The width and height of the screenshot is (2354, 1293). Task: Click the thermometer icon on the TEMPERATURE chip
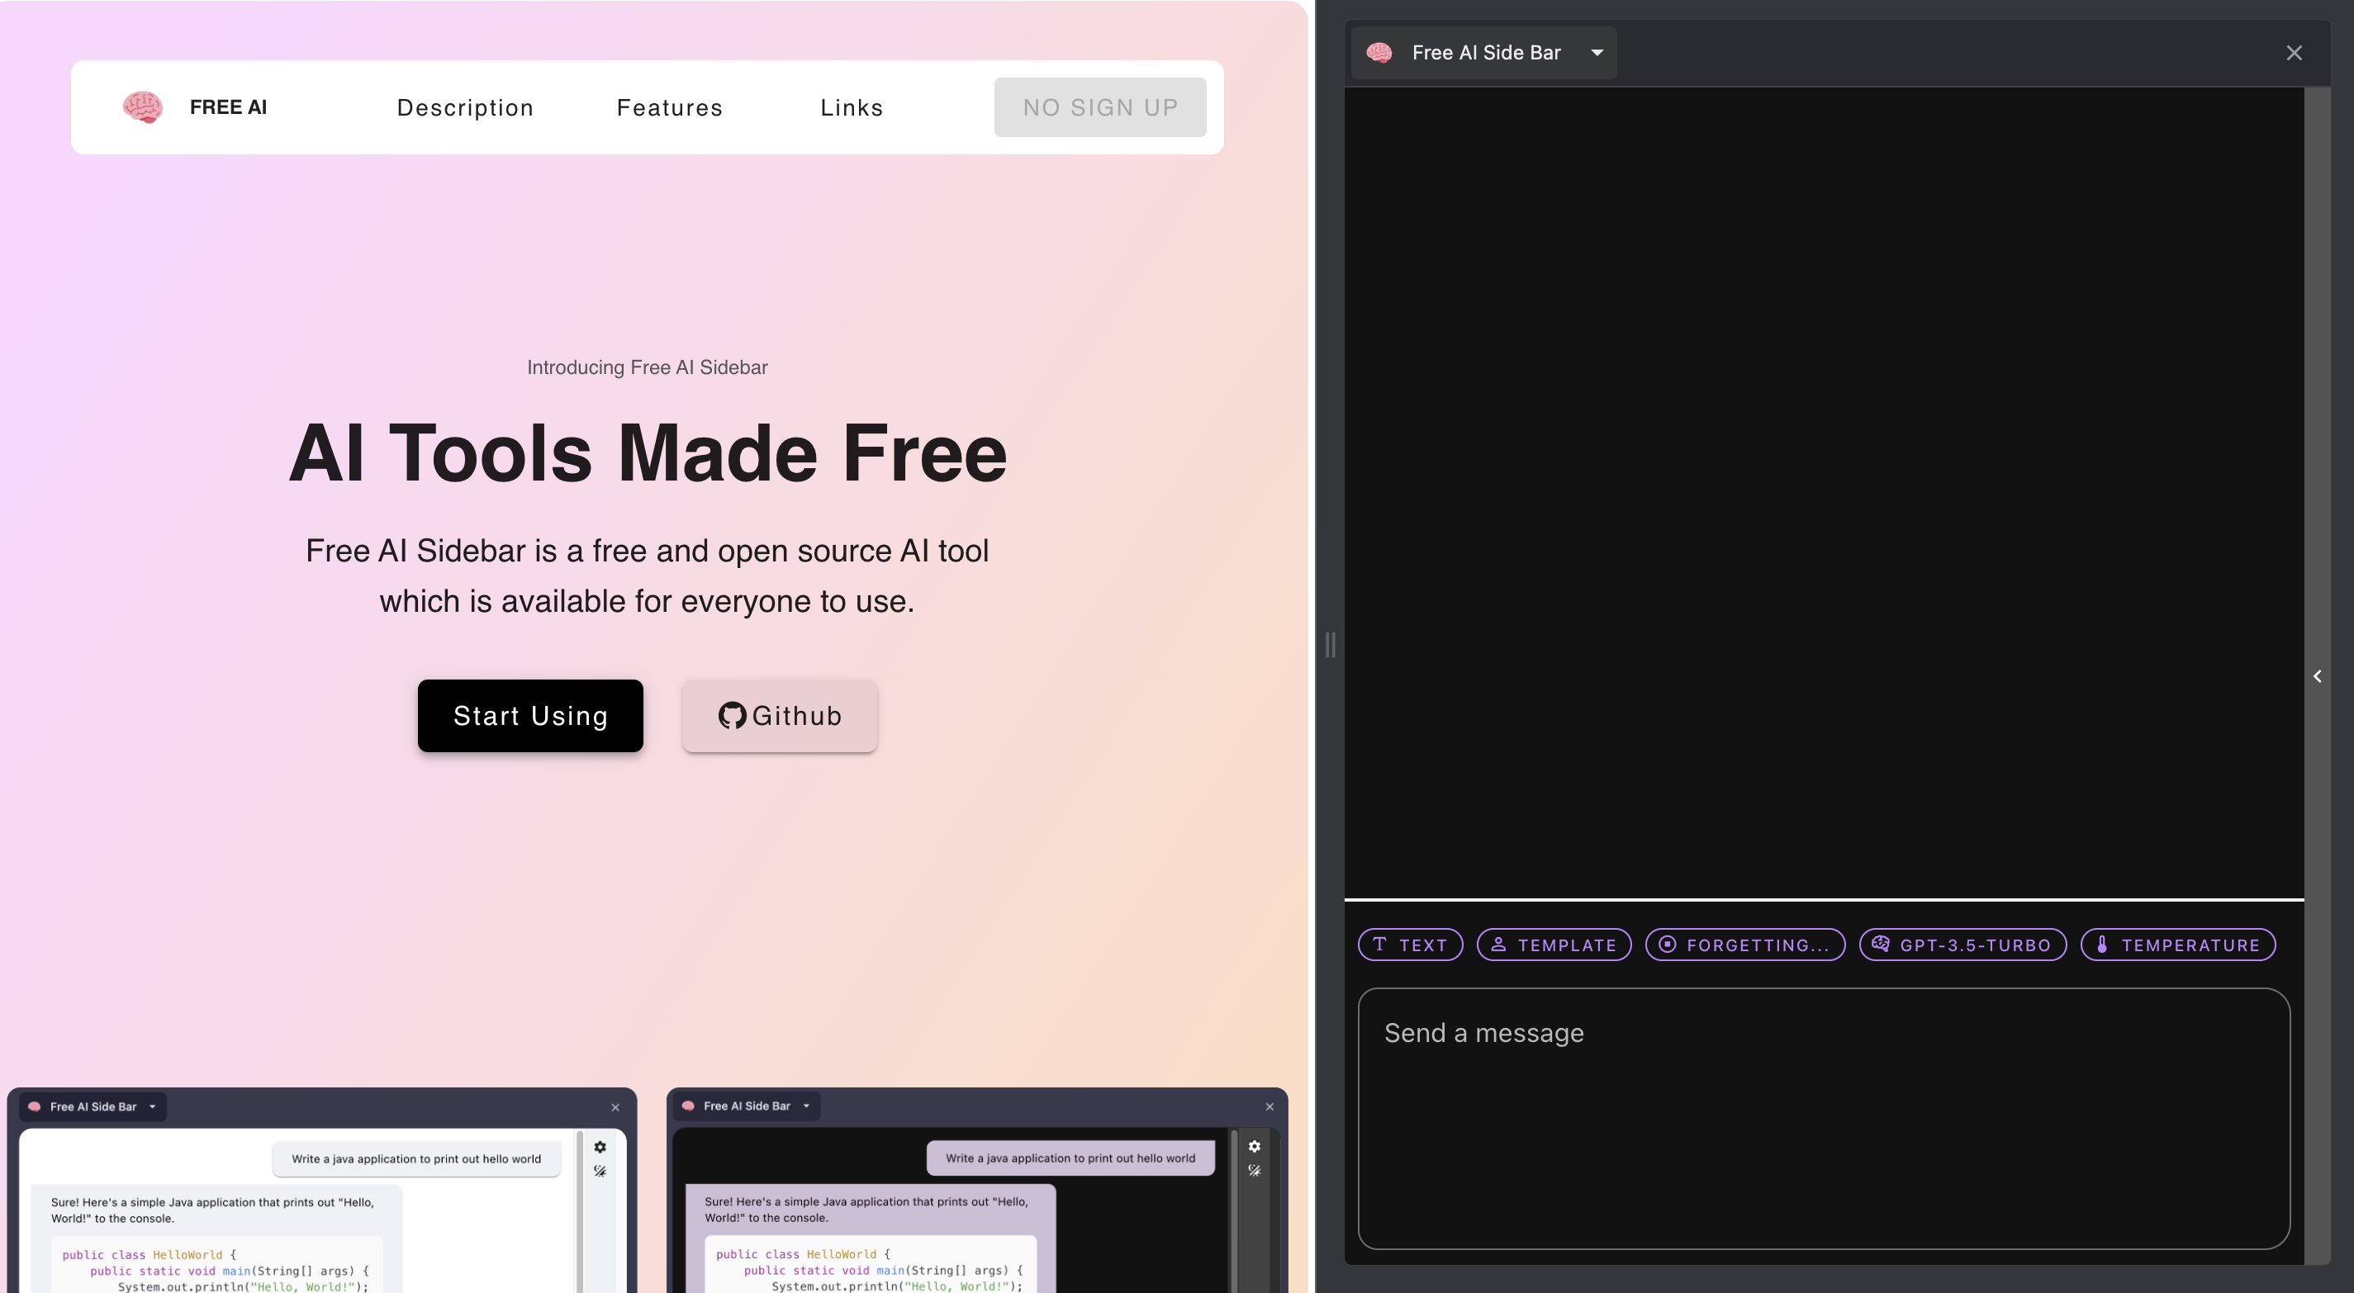pos(2102,944)
